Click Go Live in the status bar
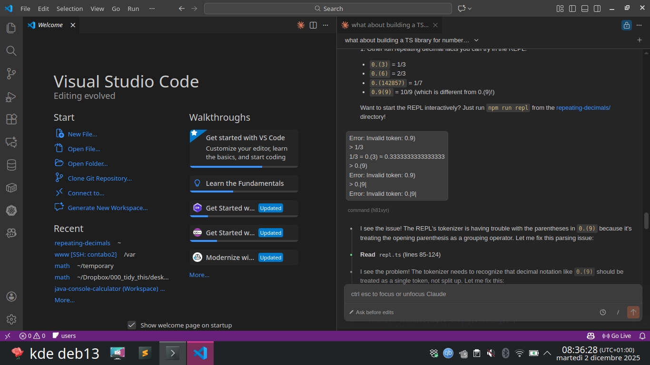 point(617,336)
